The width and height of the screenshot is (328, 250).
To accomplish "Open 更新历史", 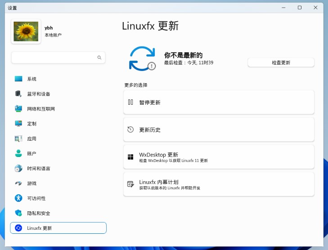I will (219, 129).
